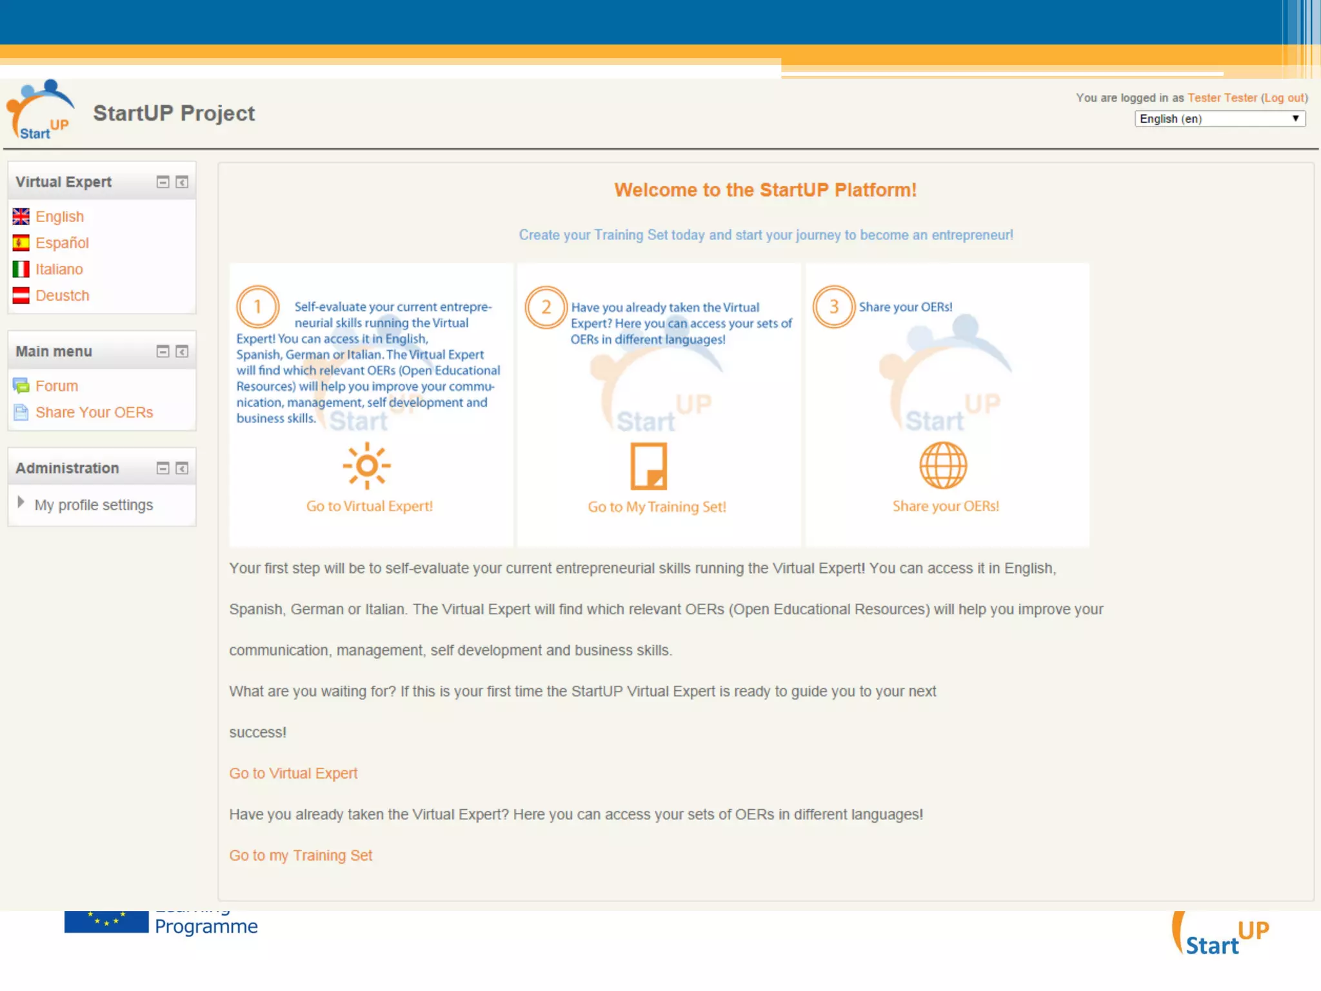The height and width of the screenshot is (991, 1321).
Task: Click the Spanish flag icon
Action: 21,243
